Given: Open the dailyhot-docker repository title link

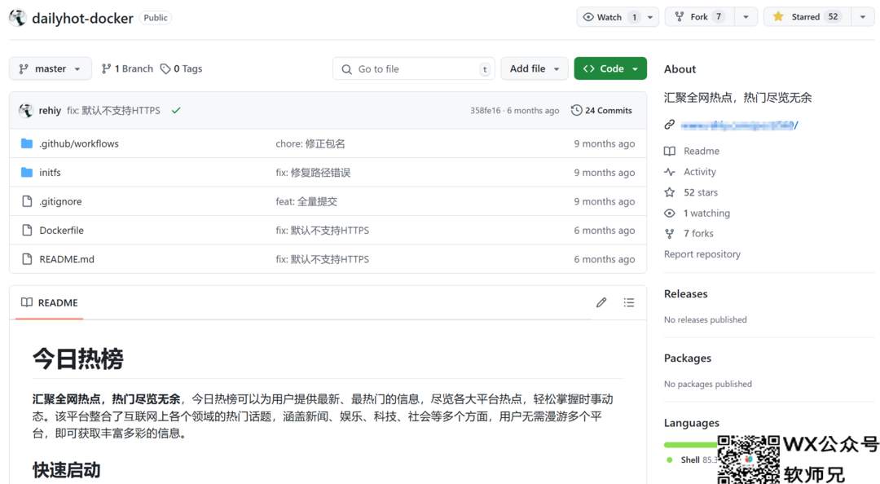Looking at the screenshot, I should point(82,19).
